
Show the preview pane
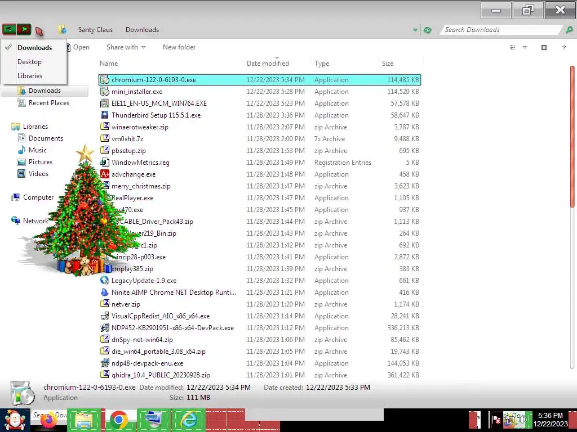pyautogui.click(x=544, y=47)
